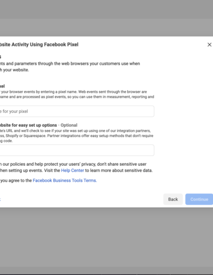Image resolution: width=213 pixels, height=275 pixels.
Task: Open the Help Center link
Action: click(x=72, y=171)
